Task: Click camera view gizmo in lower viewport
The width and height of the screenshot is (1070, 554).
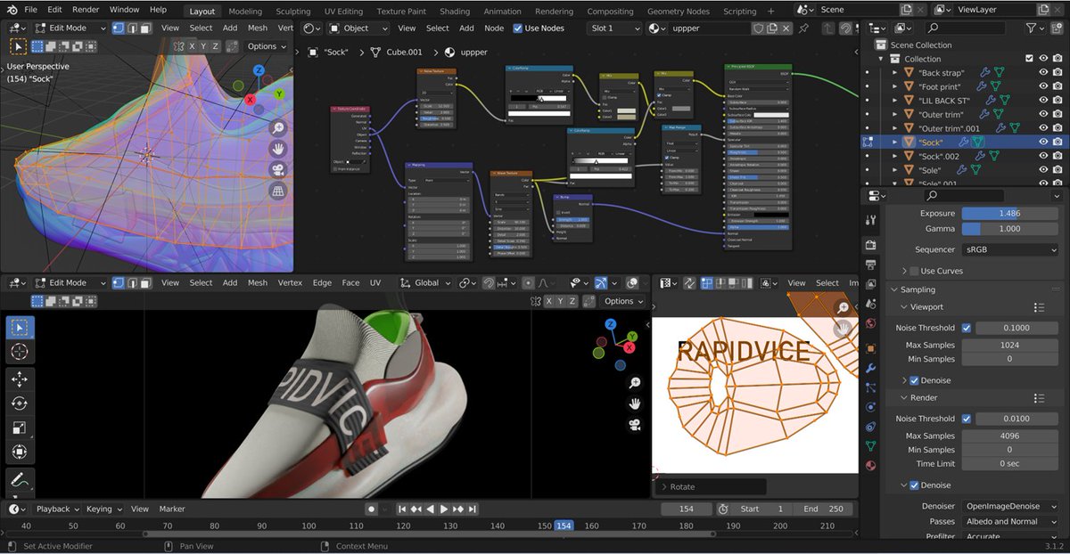Action: tap(635, 425)
